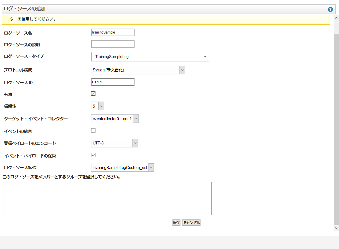Toggle the 有効 checkbox
Image resolution: width=339 pixels, height=249 pixels.
[93, 94]
